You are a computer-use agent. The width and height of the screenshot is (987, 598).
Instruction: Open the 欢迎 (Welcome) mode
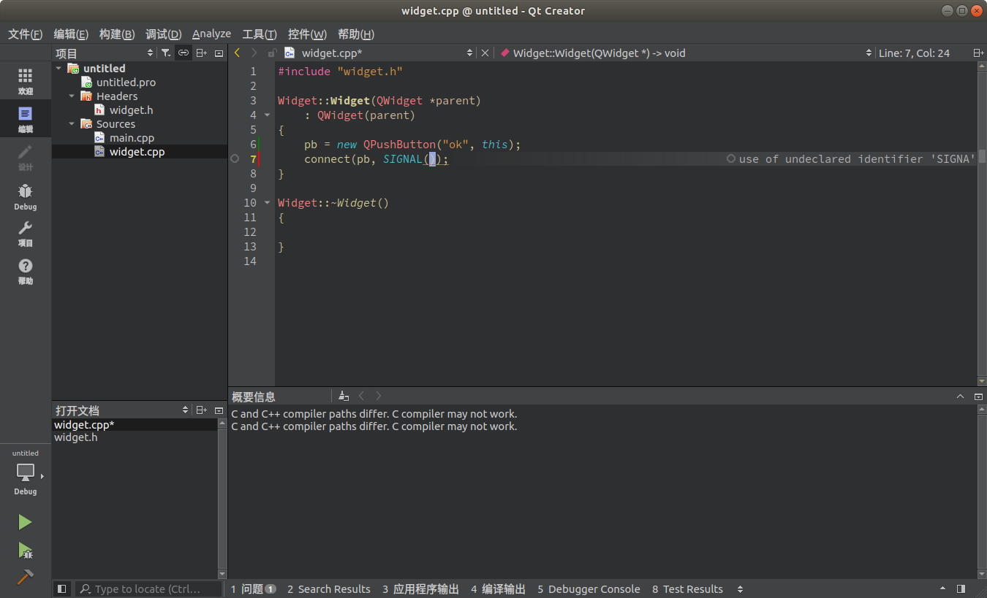[x=26, y=82]
